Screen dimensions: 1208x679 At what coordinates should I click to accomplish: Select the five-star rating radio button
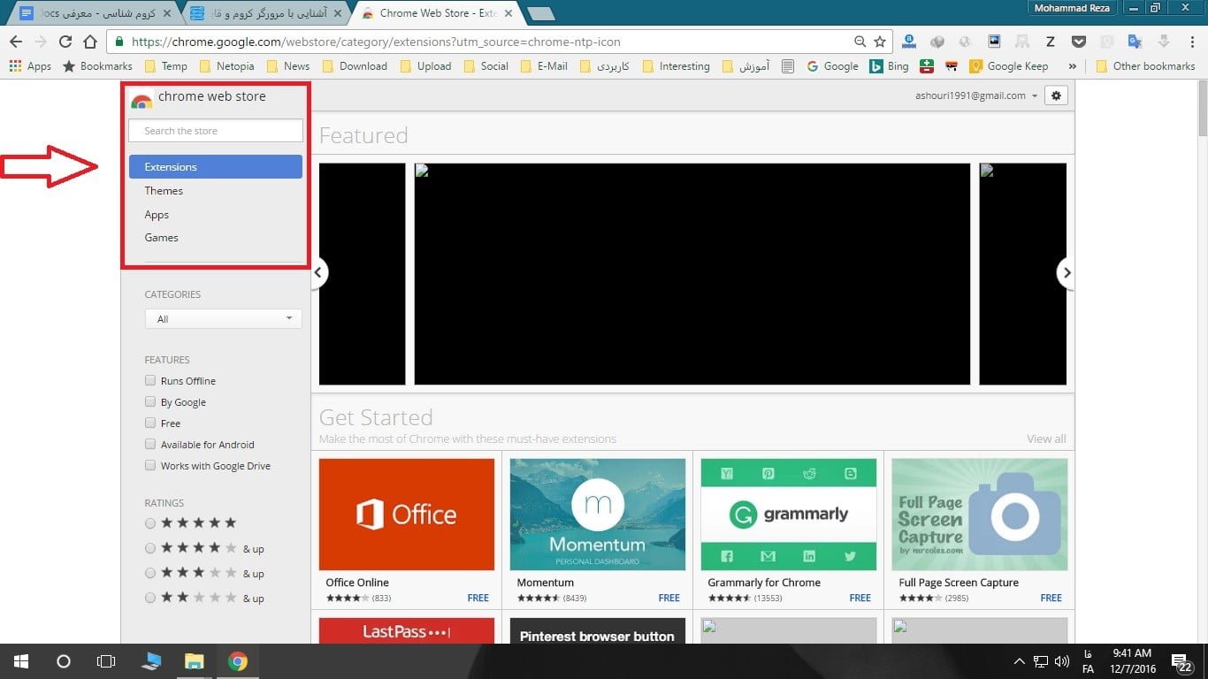point(150,523)
